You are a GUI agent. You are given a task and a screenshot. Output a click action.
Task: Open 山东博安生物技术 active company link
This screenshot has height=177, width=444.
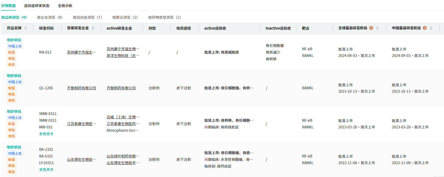pos(123,163)
